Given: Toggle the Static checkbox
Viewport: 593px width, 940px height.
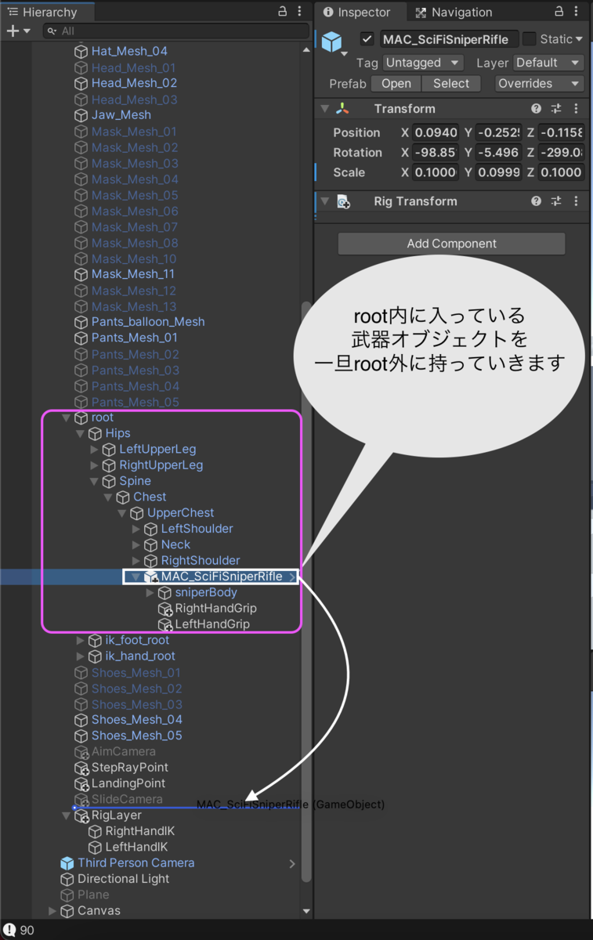Looking at the screenshot, I should click(530, 39).
